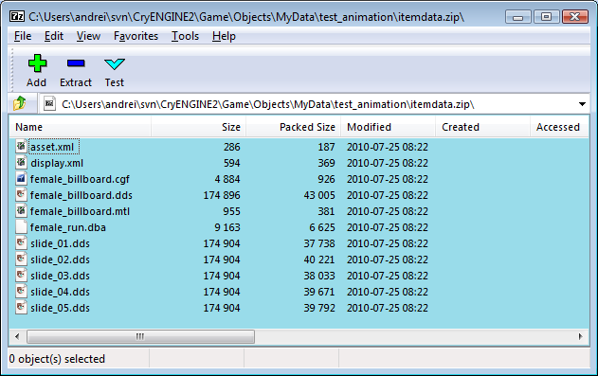Click the packed size value 39 792
This screenshot has height=376, width=598.
(319, 308)
